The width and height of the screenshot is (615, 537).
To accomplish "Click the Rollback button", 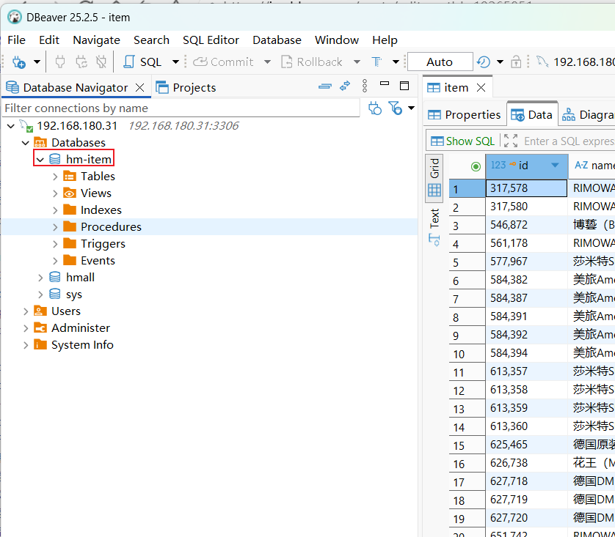I will coord(312,62).
